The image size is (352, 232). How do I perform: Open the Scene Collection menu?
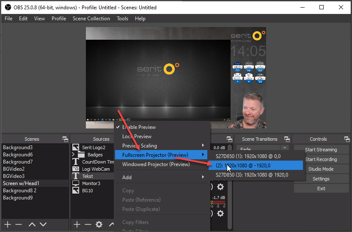point(91,19)
